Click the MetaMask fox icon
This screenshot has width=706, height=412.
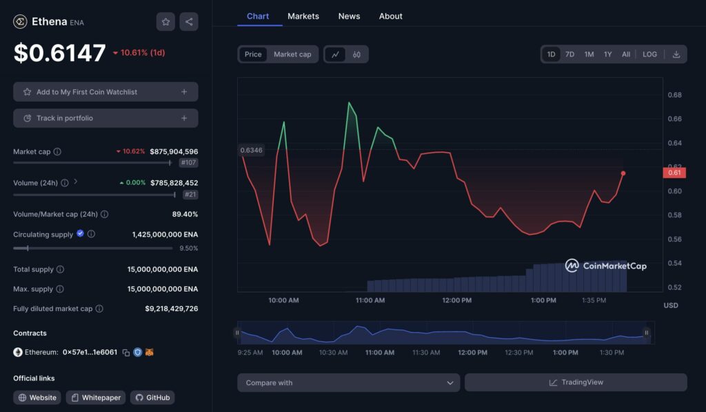pyautogui.click(x=149, y=352)
